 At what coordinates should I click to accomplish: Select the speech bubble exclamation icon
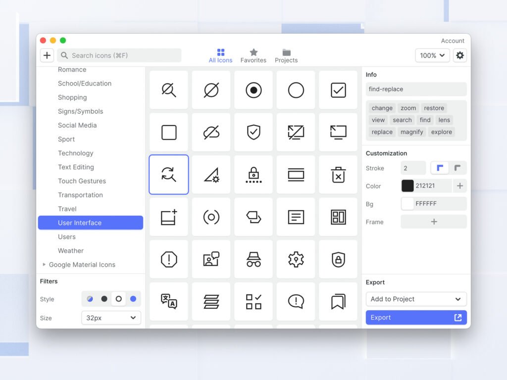pos(296,301)
